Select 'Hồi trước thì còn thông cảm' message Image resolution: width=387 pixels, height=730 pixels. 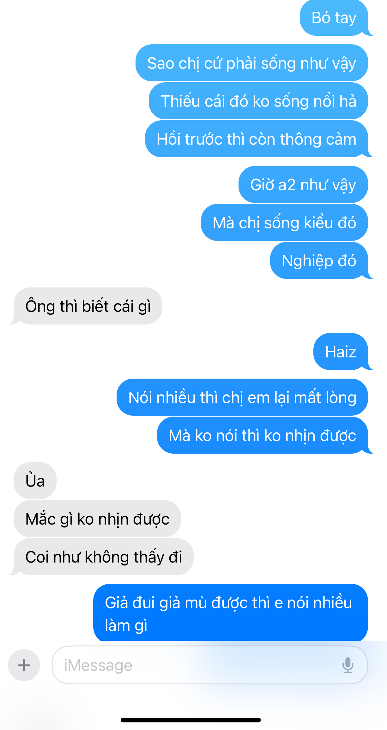click(x=257, y=139)
